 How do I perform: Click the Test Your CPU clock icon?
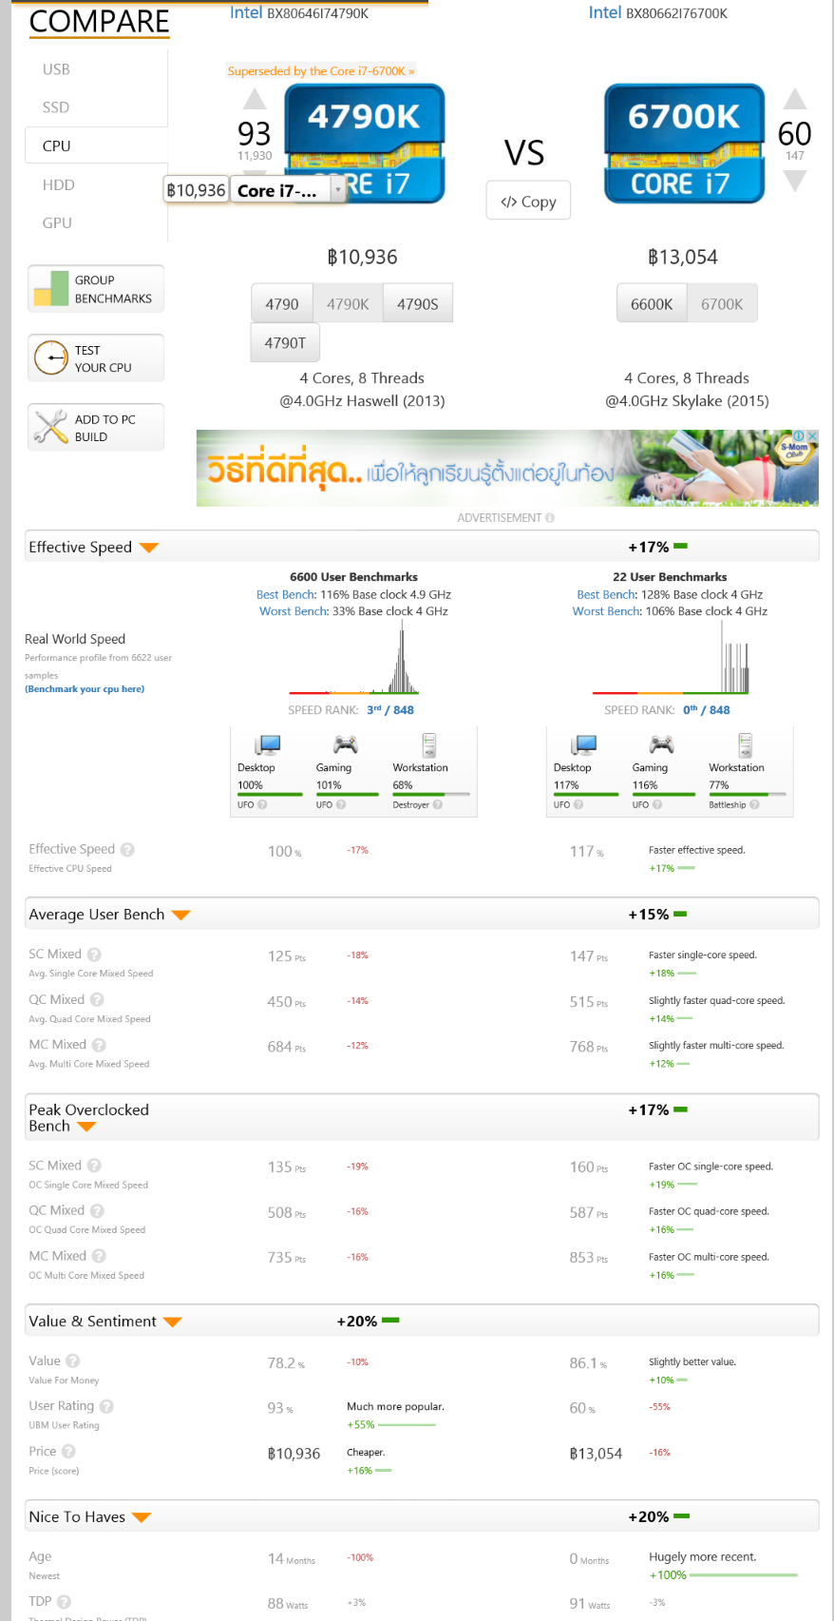(50, 358)
